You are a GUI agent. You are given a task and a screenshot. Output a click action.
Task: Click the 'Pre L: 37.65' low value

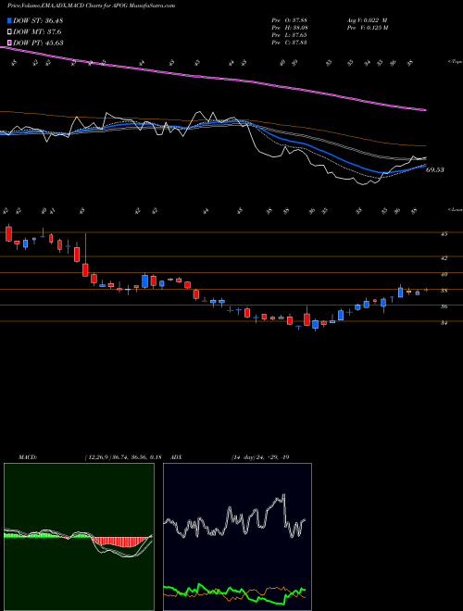point(290,35)
